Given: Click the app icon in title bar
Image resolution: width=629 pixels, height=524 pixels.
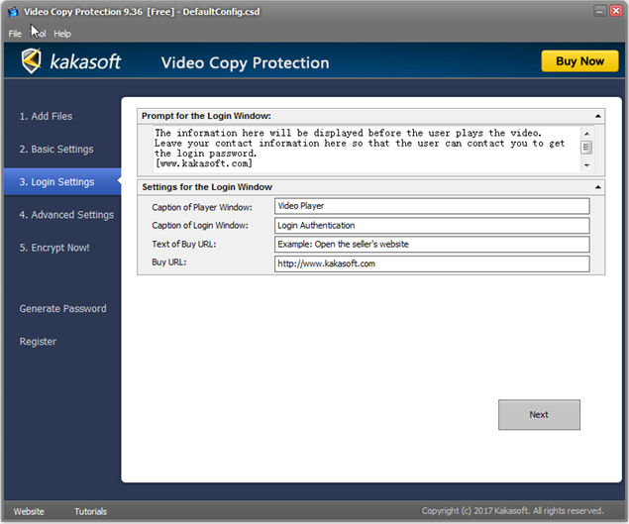Looking at the screenshot, I should [13, 12].
